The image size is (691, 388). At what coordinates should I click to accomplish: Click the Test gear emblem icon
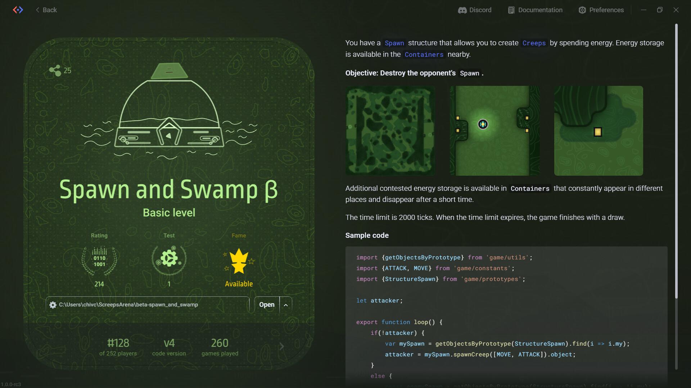(x=169, y=258)
